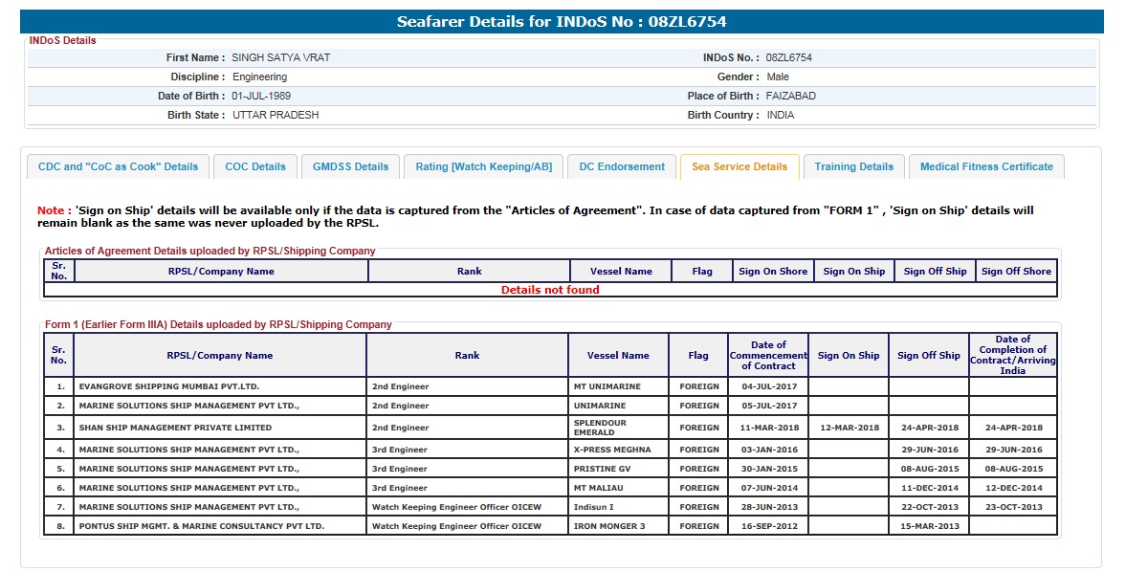Switch to Medical Fitness Certificate tab

tap(986, 166)
